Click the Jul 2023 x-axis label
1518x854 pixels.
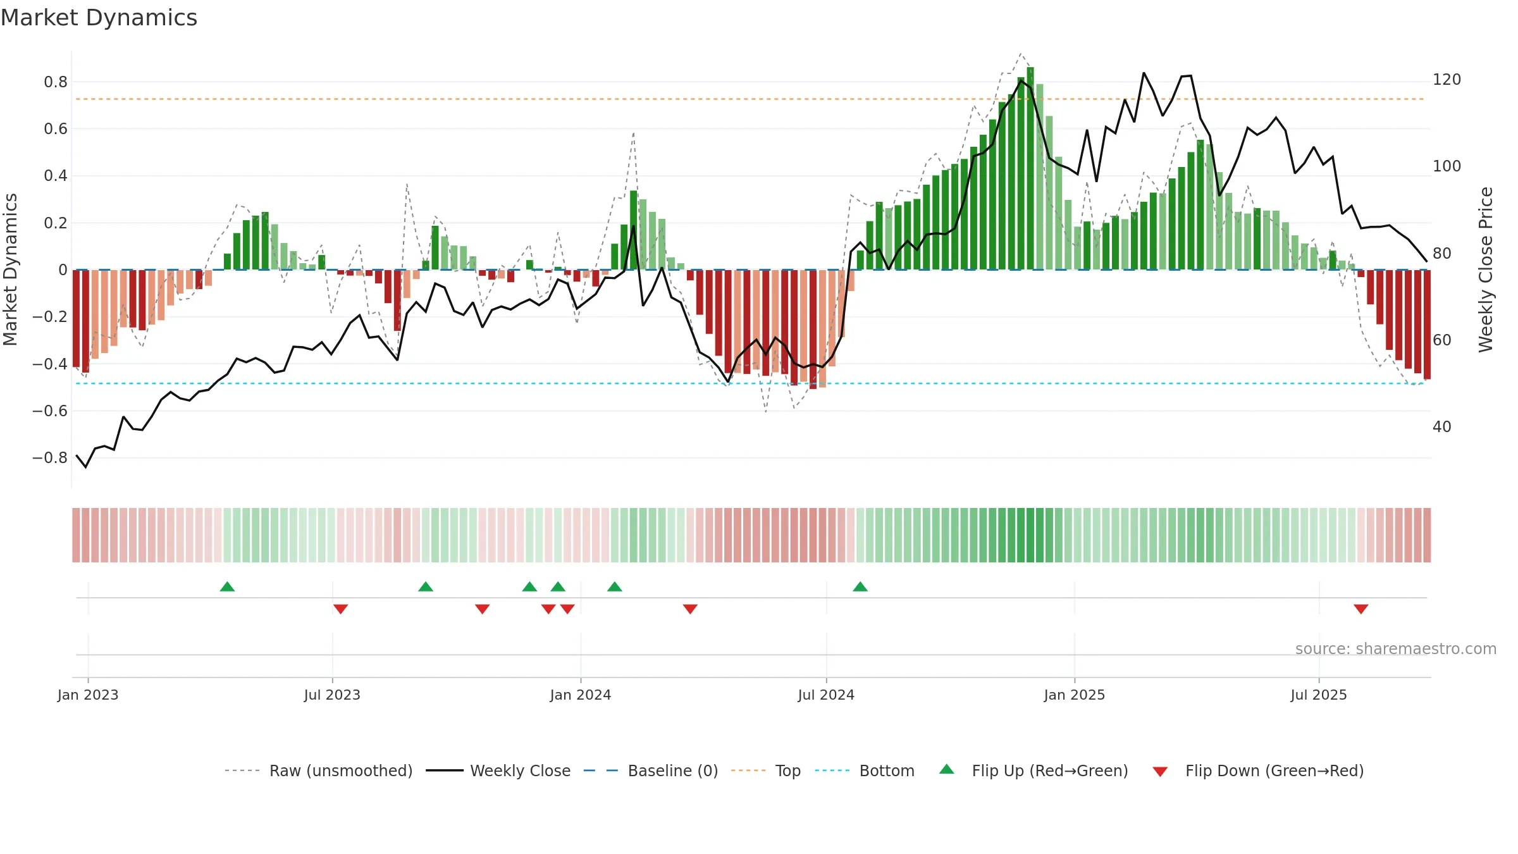pyautogui.click(x=332, y=695)
